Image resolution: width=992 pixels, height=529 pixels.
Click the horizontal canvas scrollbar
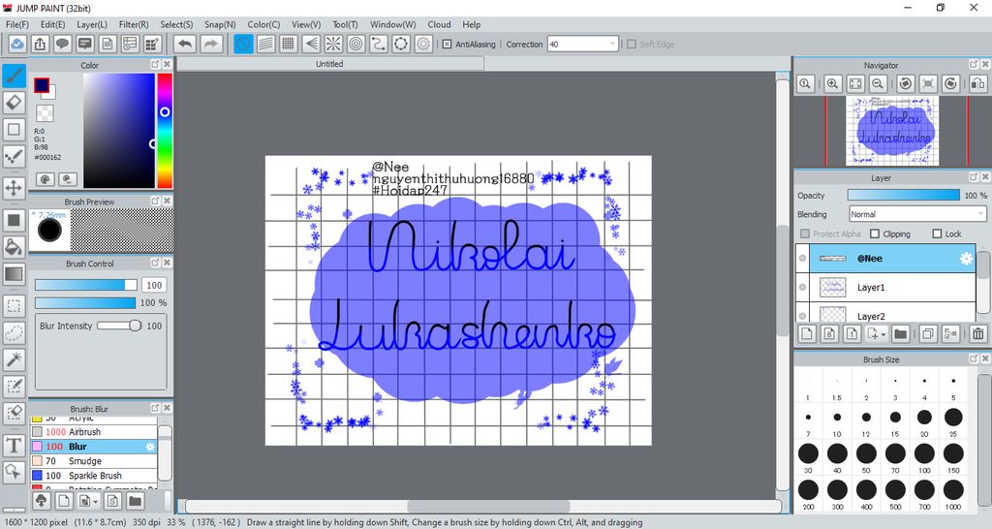(x=488, y=506)
